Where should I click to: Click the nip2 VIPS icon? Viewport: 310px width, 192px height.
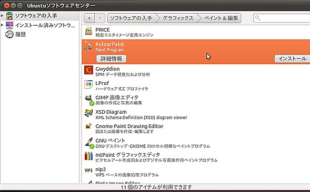88,170
